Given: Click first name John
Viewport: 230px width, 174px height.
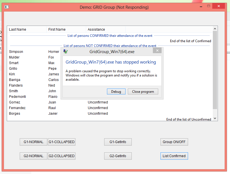Looking at the screenshot, I should point(52,91).
